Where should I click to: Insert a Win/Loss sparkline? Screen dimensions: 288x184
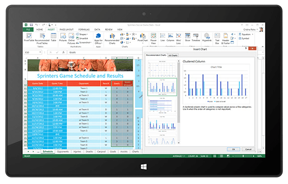point(178,38)
